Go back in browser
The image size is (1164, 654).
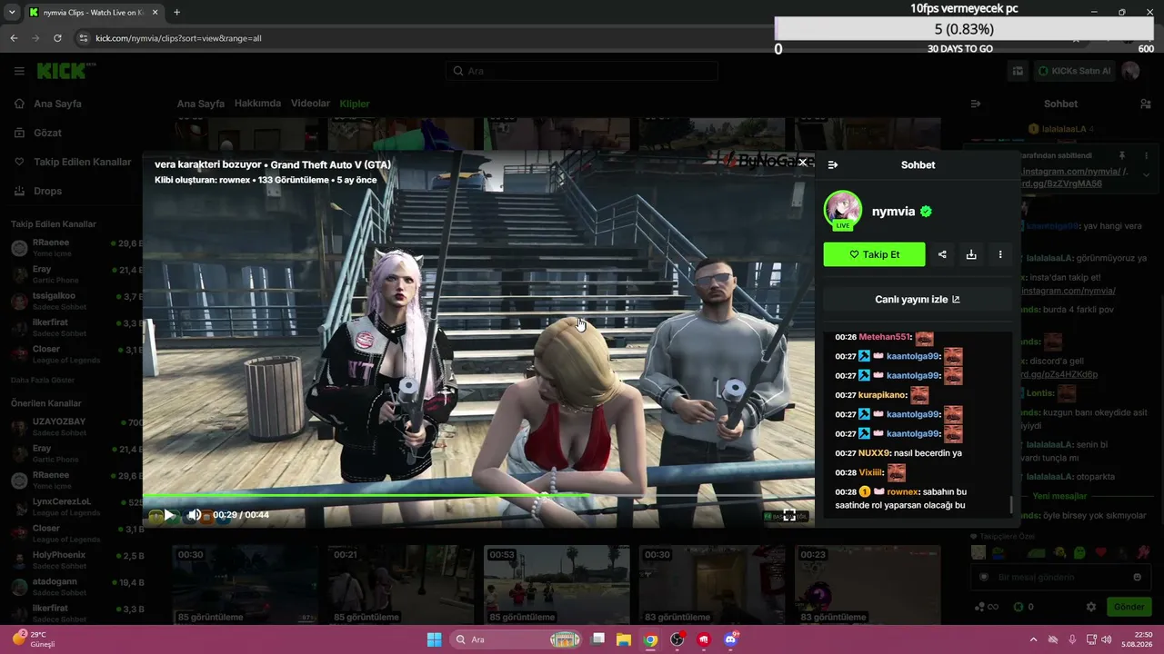click(x=14, y=38)
